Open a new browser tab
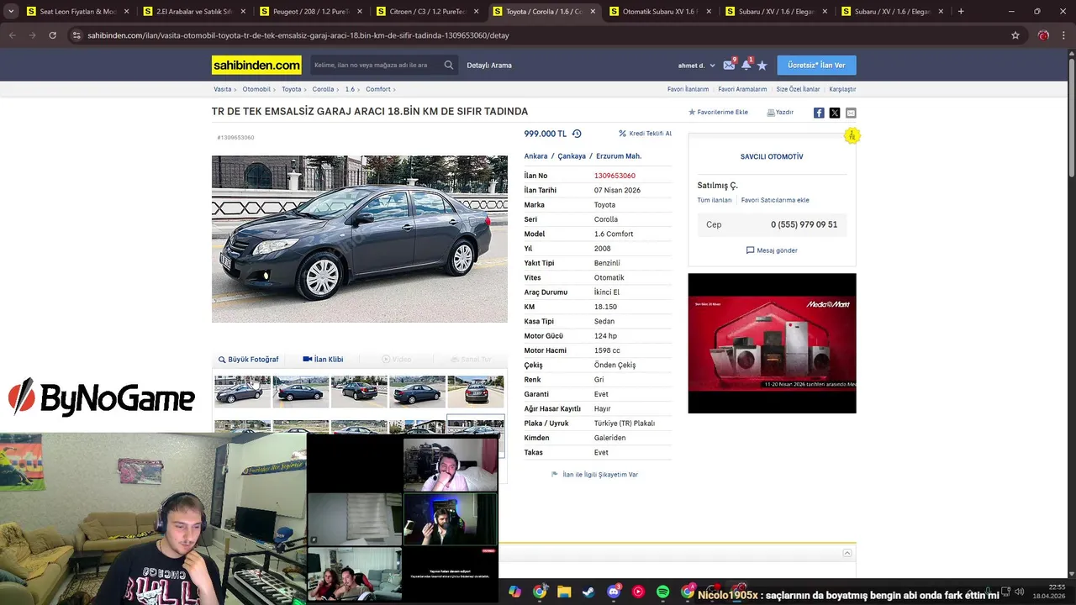1076x605 pixels. point(961,12)
